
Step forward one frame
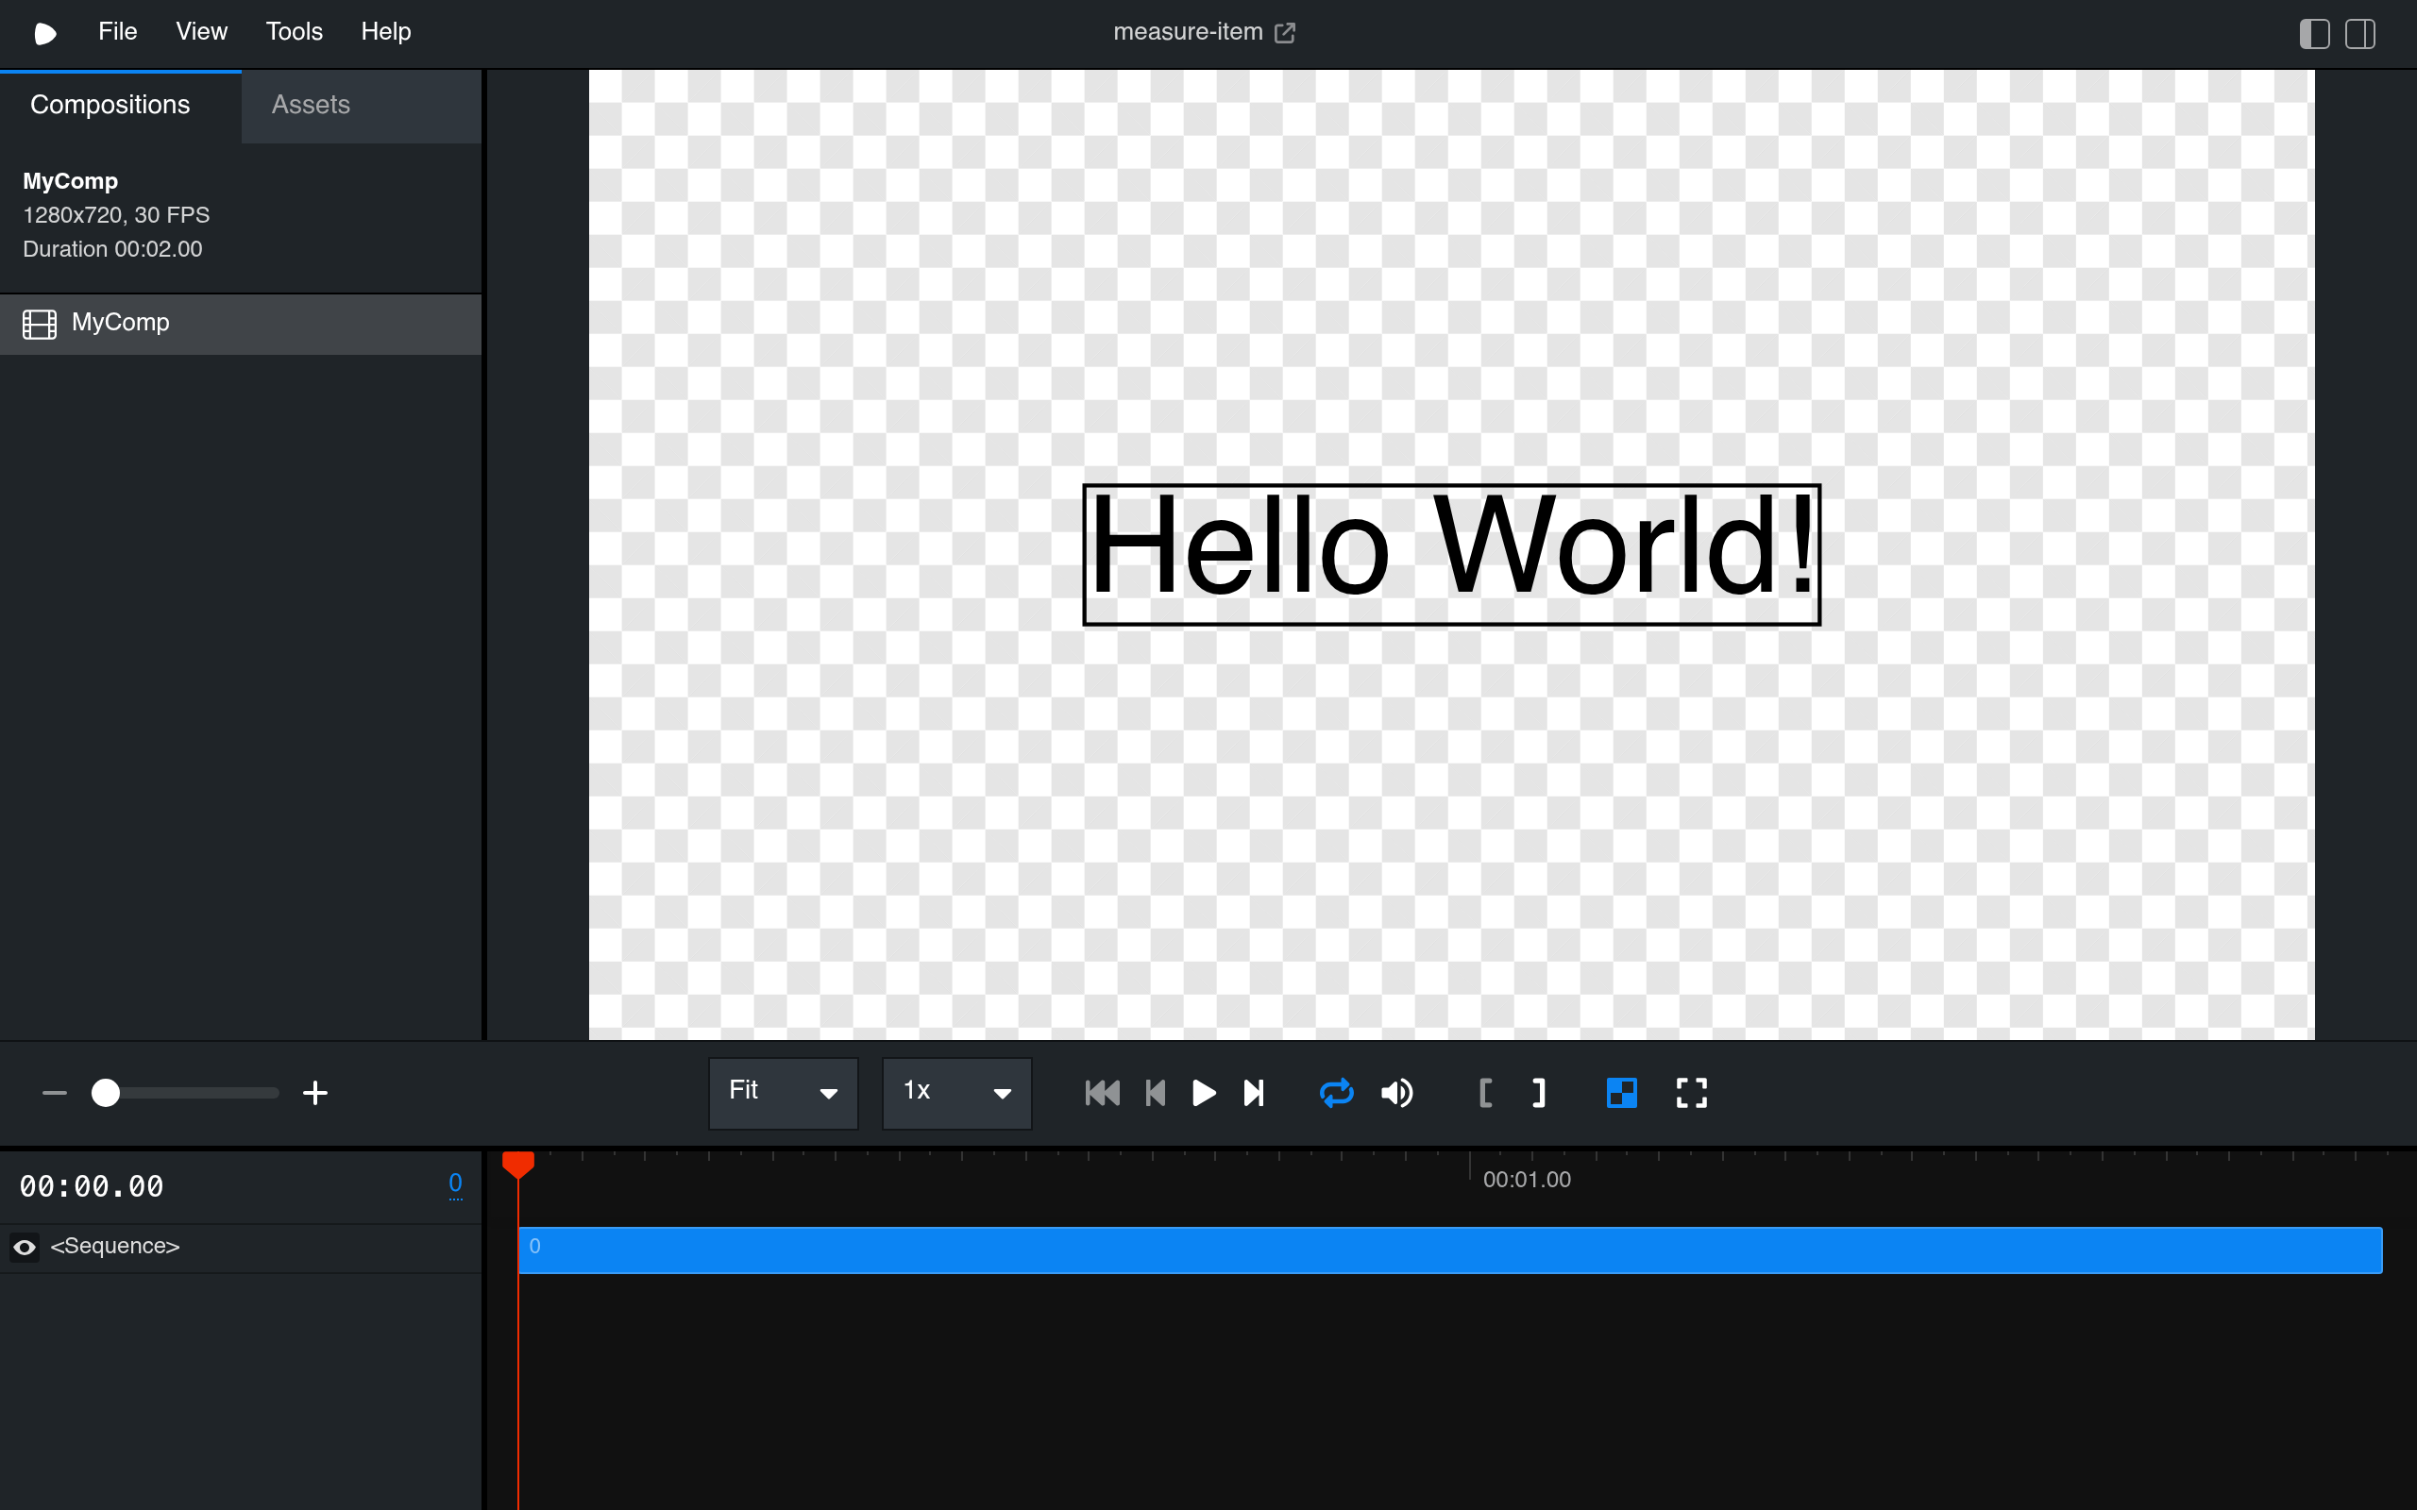coord(1255,1093)
